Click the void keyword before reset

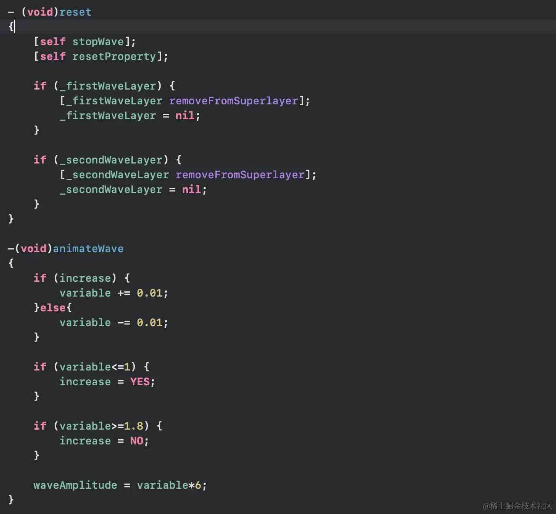click(x=40, y=12)
